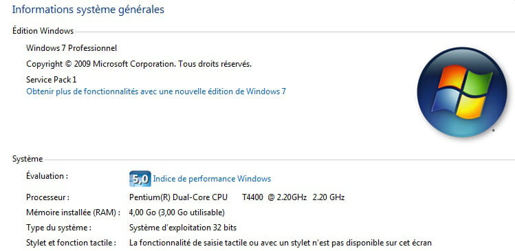This screenshot has height=251, width=515.
Task: Select the 4,00 Go RAM value
Action: [177, 212]
